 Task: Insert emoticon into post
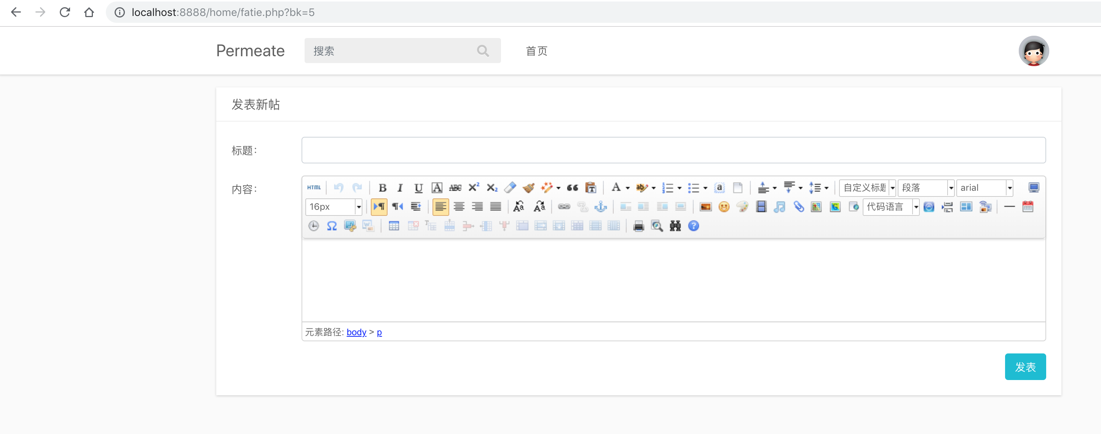tap(724, 207)
